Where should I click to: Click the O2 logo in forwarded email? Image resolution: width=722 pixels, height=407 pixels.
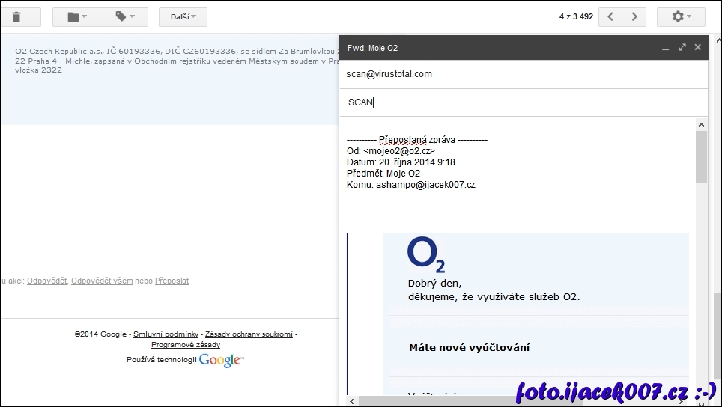coord(426,256)
